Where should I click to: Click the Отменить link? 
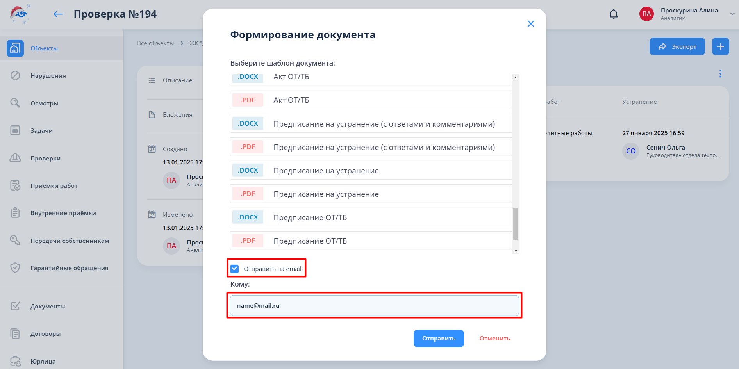(x=494, y=339)
